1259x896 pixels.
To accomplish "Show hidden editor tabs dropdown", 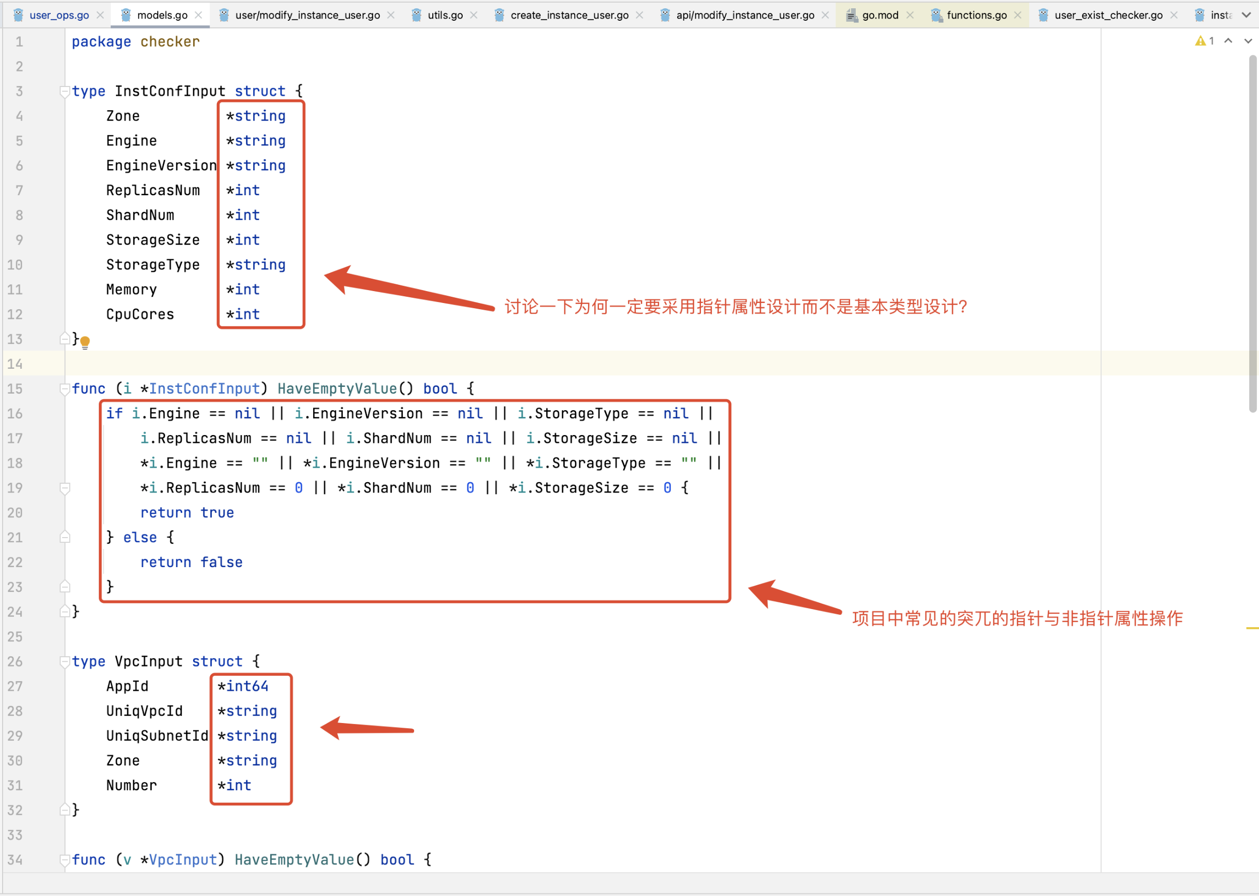I will [1246, 15].
